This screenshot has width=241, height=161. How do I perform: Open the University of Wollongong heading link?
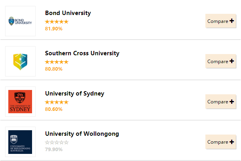click(82, 134)
